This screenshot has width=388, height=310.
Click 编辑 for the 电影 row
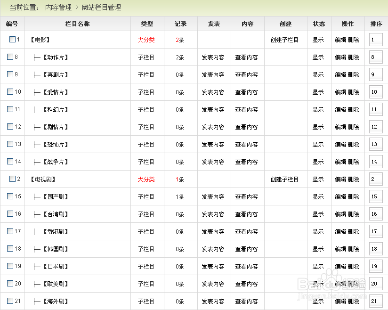click(340, 40)
